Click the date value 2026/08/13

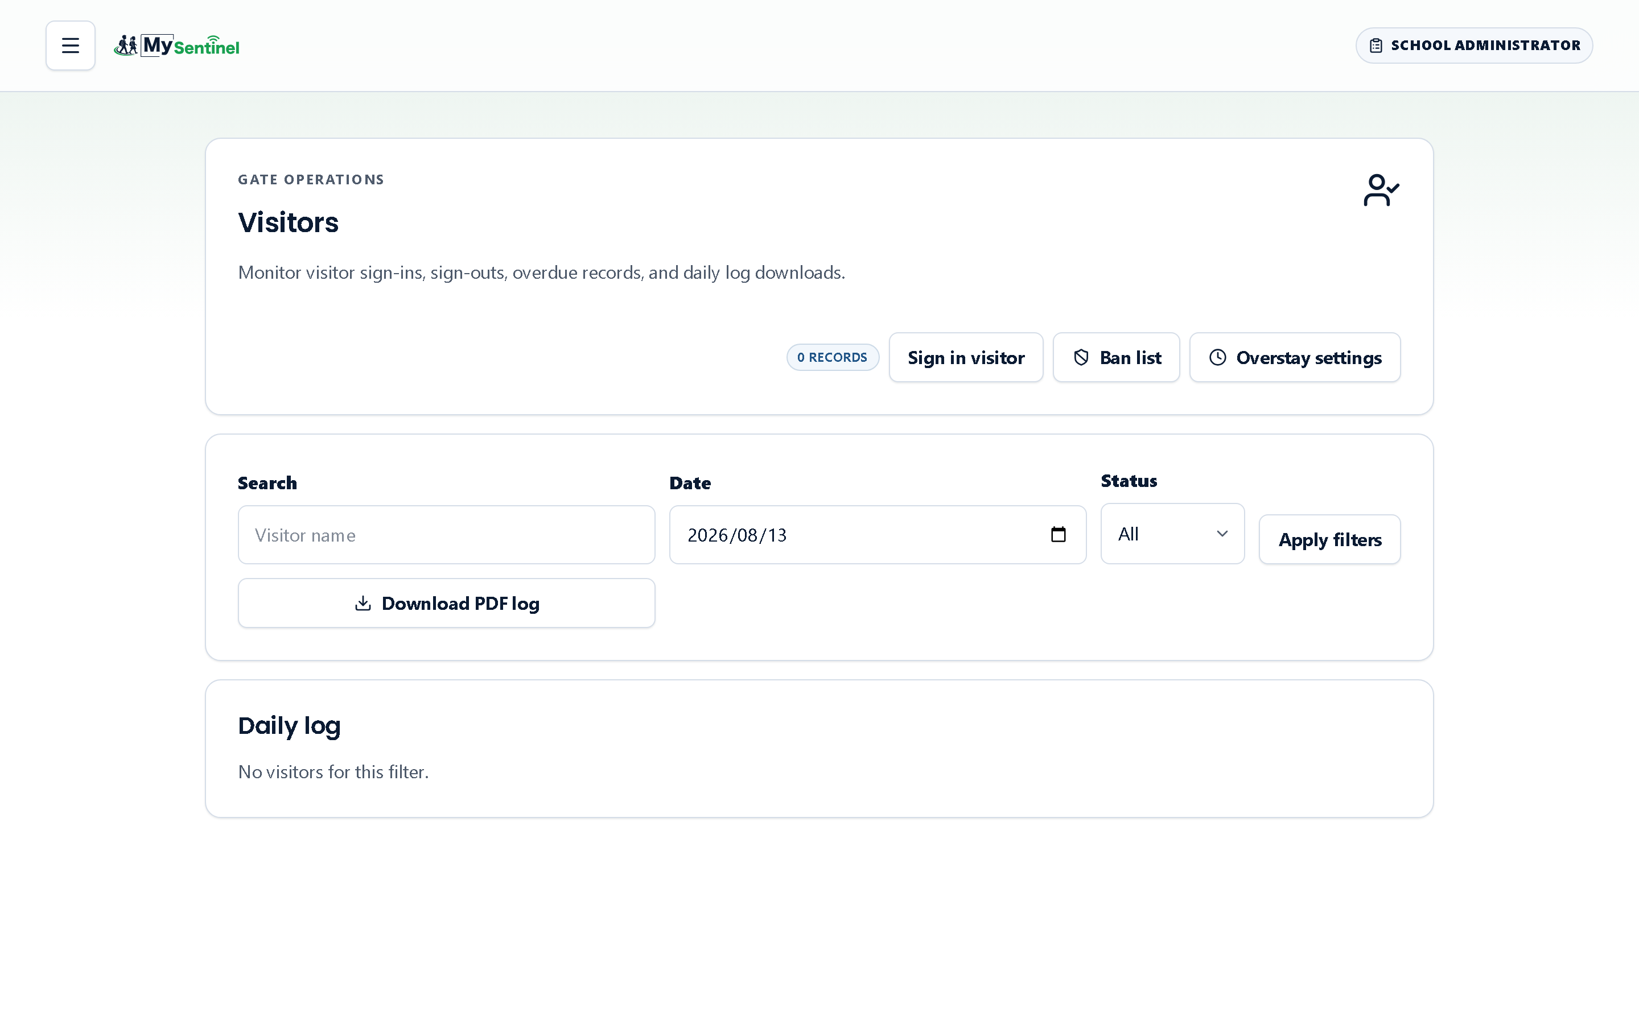(737, 535)
